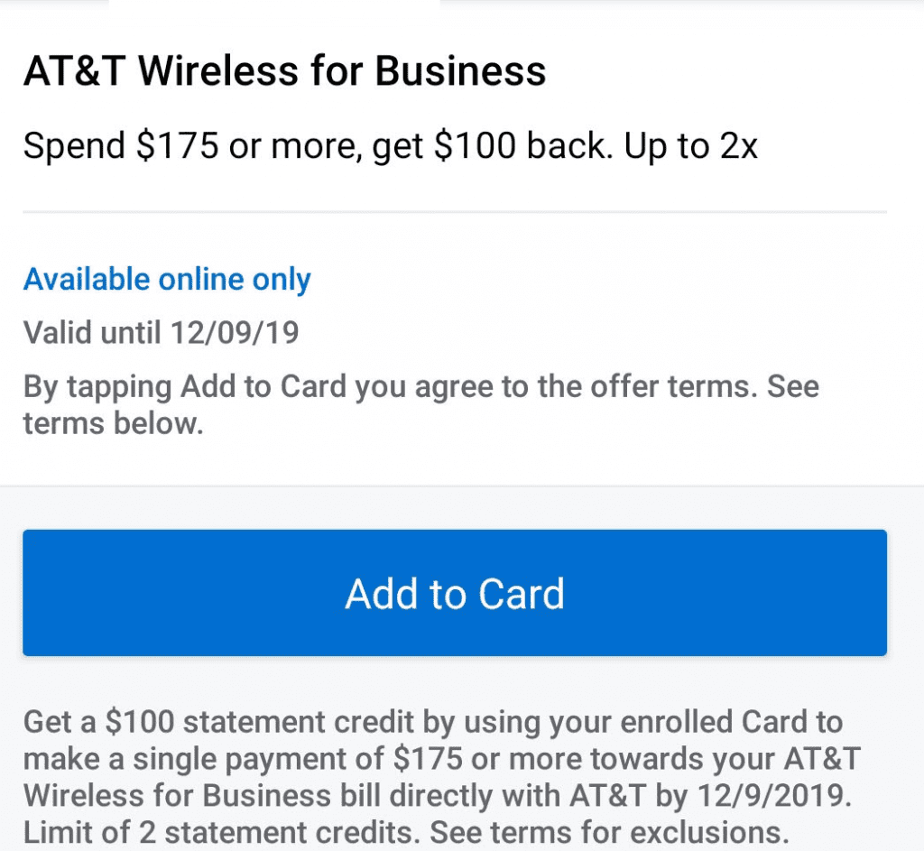Click the Spend $175 or more offer line

tap(390, 146)
